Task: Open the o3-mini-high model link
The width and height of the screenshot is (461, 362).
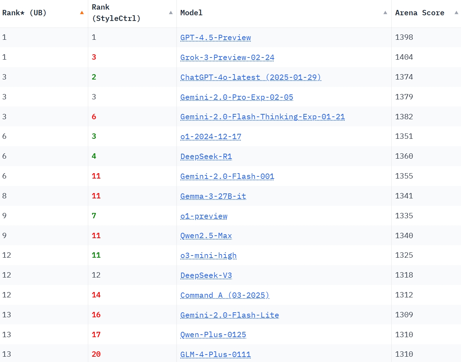Action: [x=208, y=256]
